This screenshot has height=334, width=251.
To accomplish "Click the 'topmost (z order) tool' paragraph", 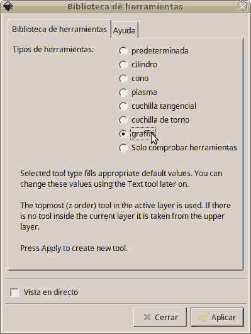I will coord(125,216).
